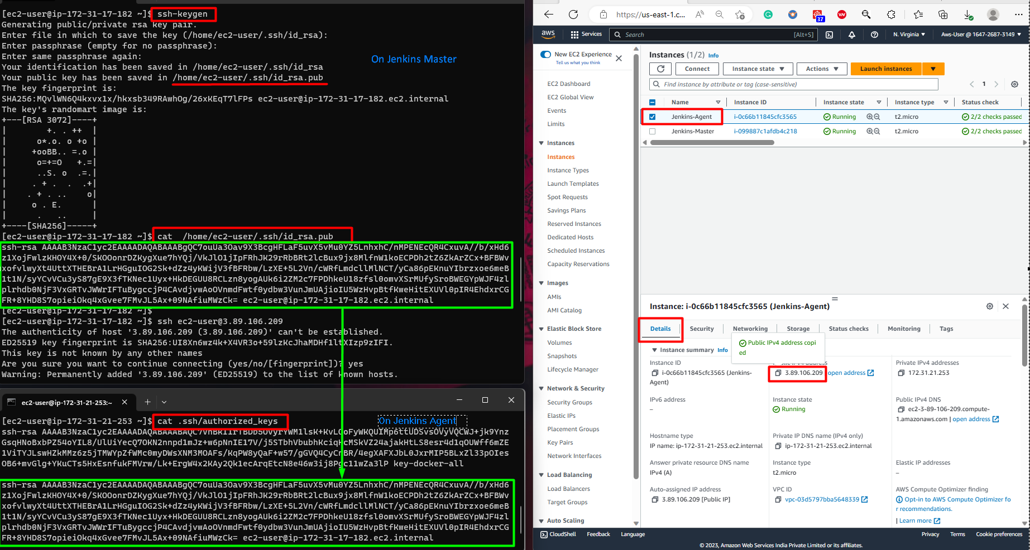Toggle the New EC2 Experience switch
The height and width of the screenshot is (550, 1030).
(x=545, y=54)
